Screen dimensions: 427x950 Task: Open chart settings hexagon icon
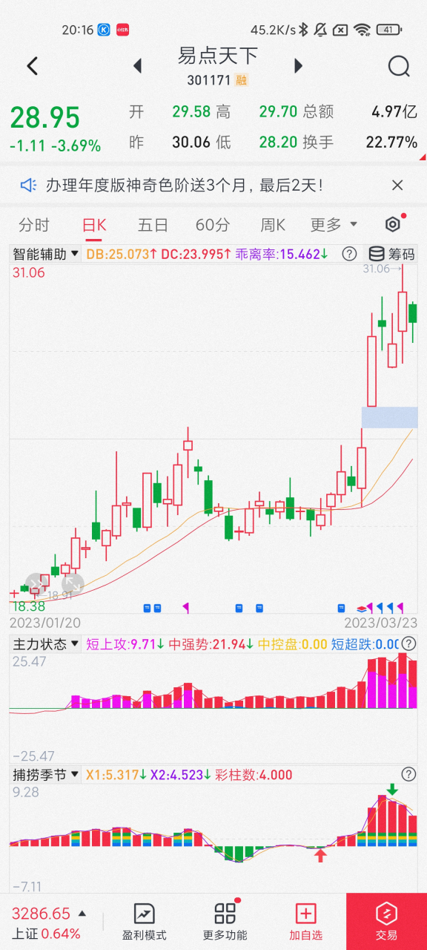click(393, 224)
